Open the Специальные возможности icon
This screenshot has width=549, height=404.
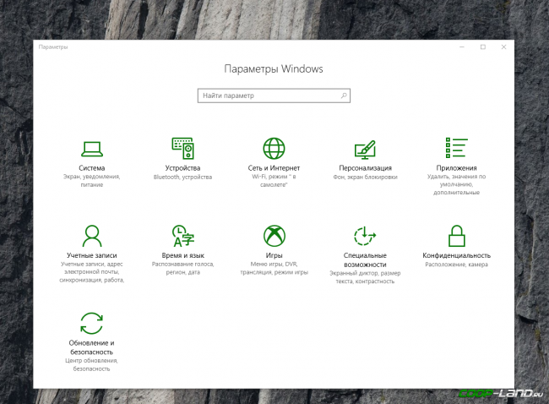tap(365, 236)
